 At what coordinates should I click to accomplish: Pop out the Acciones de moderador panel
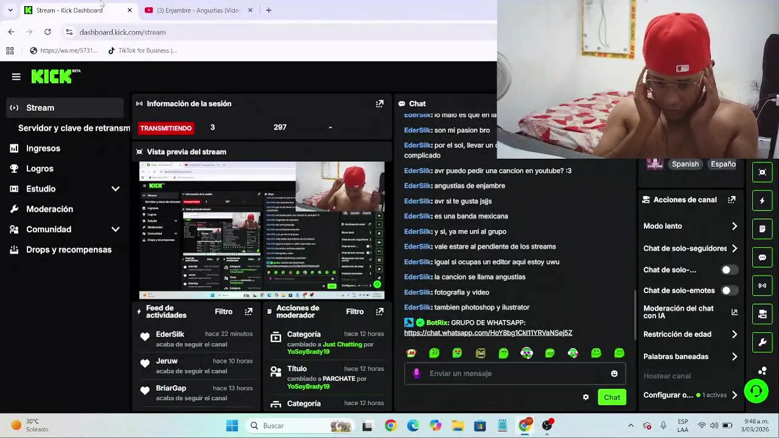point(380,311)
